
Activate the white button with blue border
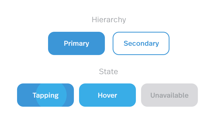pyautogui.click(x=141, y=43)
